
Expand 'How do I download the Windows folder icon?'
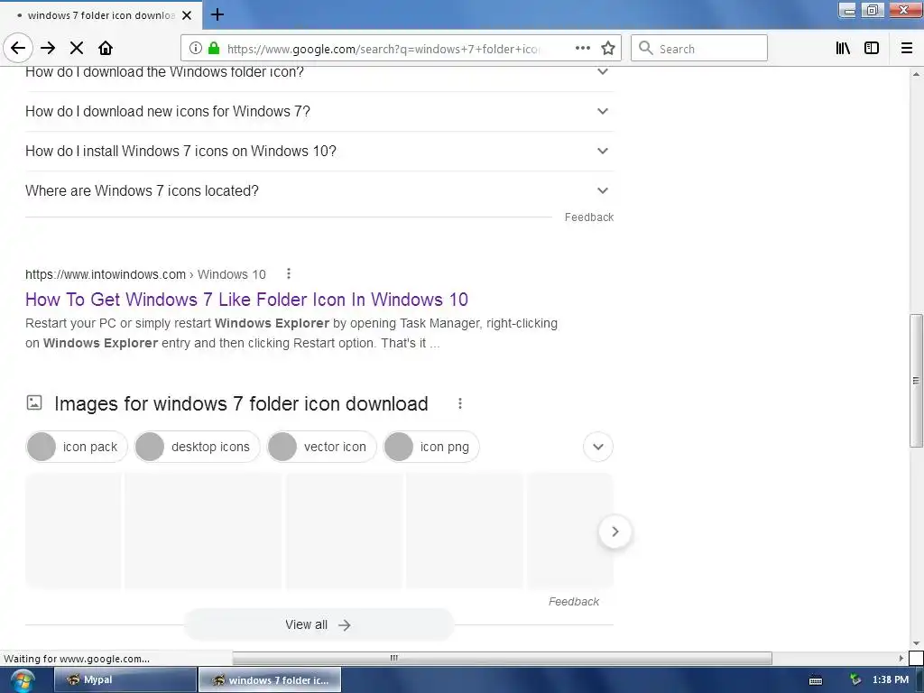click(x=319, y=73)
